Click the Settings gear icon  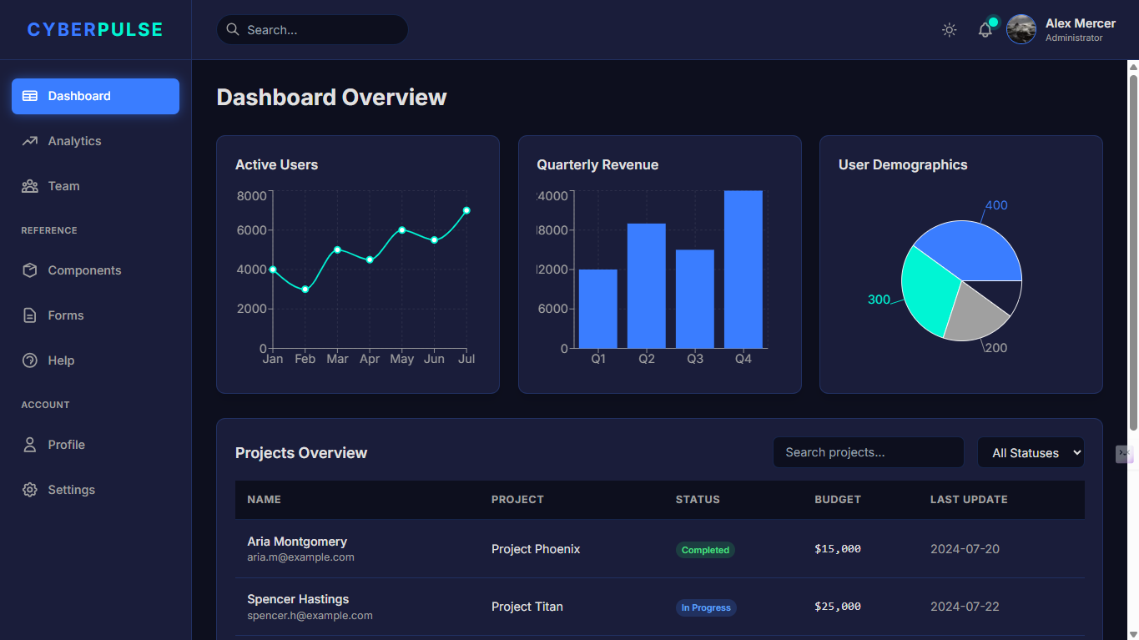point(30,490)
